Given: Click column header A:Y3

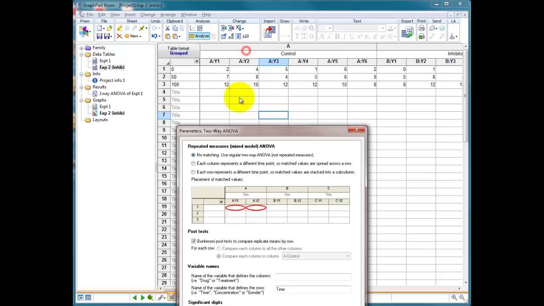Looking at the screenshot, I should [273, 61].
